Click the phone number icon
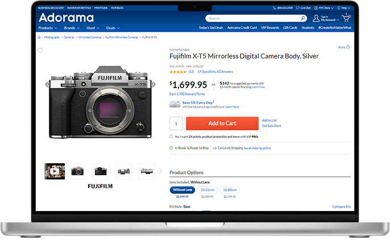This screenshot has width=390, height=240. coord(275,8)
